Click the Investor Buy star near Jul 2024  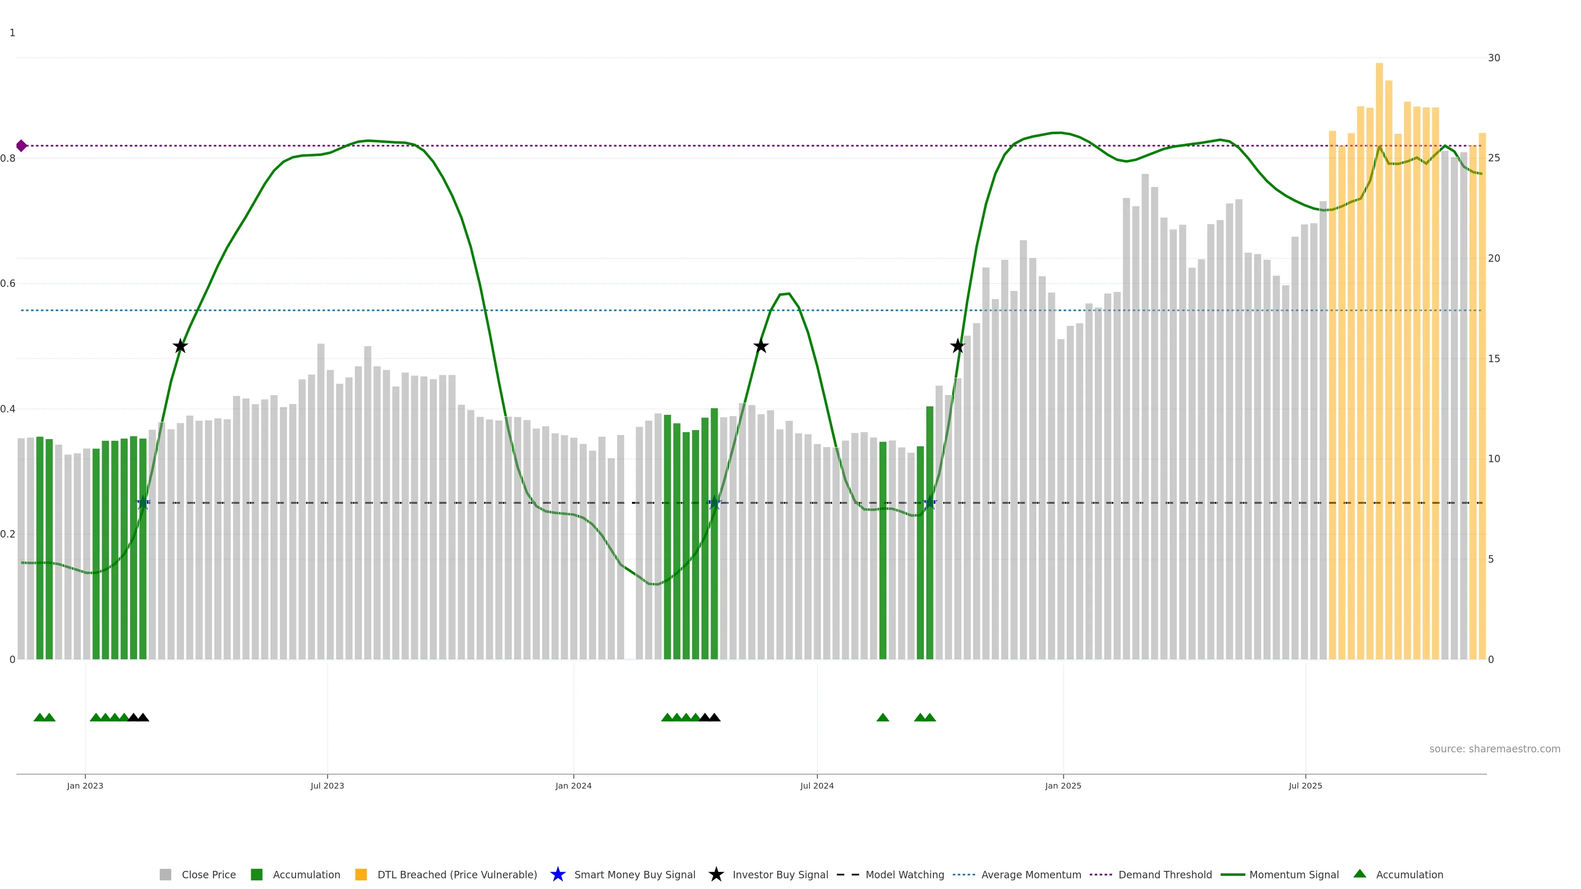(x=760, y=346)
